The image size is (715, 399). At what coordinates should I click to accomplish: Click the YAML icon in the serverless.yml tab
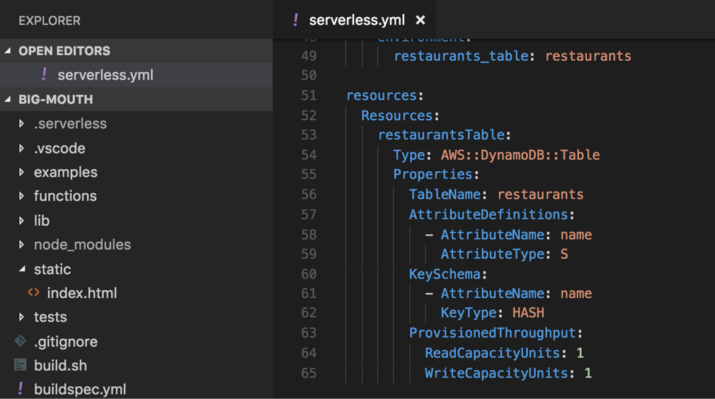click(x=295, y=20)
